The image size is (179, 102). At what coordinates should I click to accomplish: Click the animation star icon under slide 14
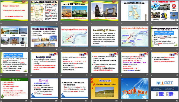point(31,75)
